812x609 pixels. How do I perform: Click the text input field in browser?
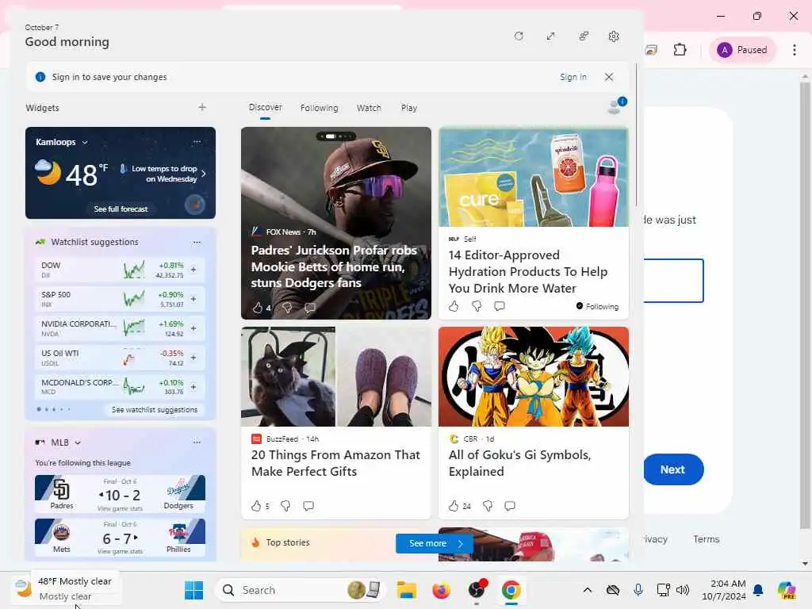click(x=673, y=280)
